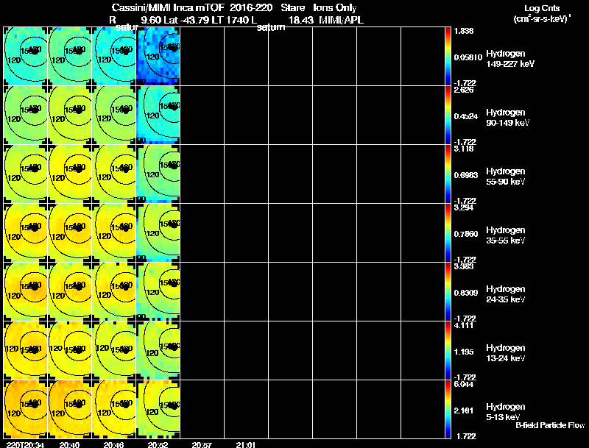Click the 220T20:34 time label
This screenshot has height=448, width=589.
(x=25, y=444)
